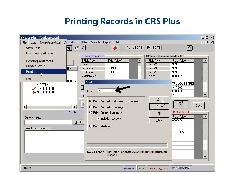Open the Edit menu
The image size is (232, 174).
pos(33,42)
